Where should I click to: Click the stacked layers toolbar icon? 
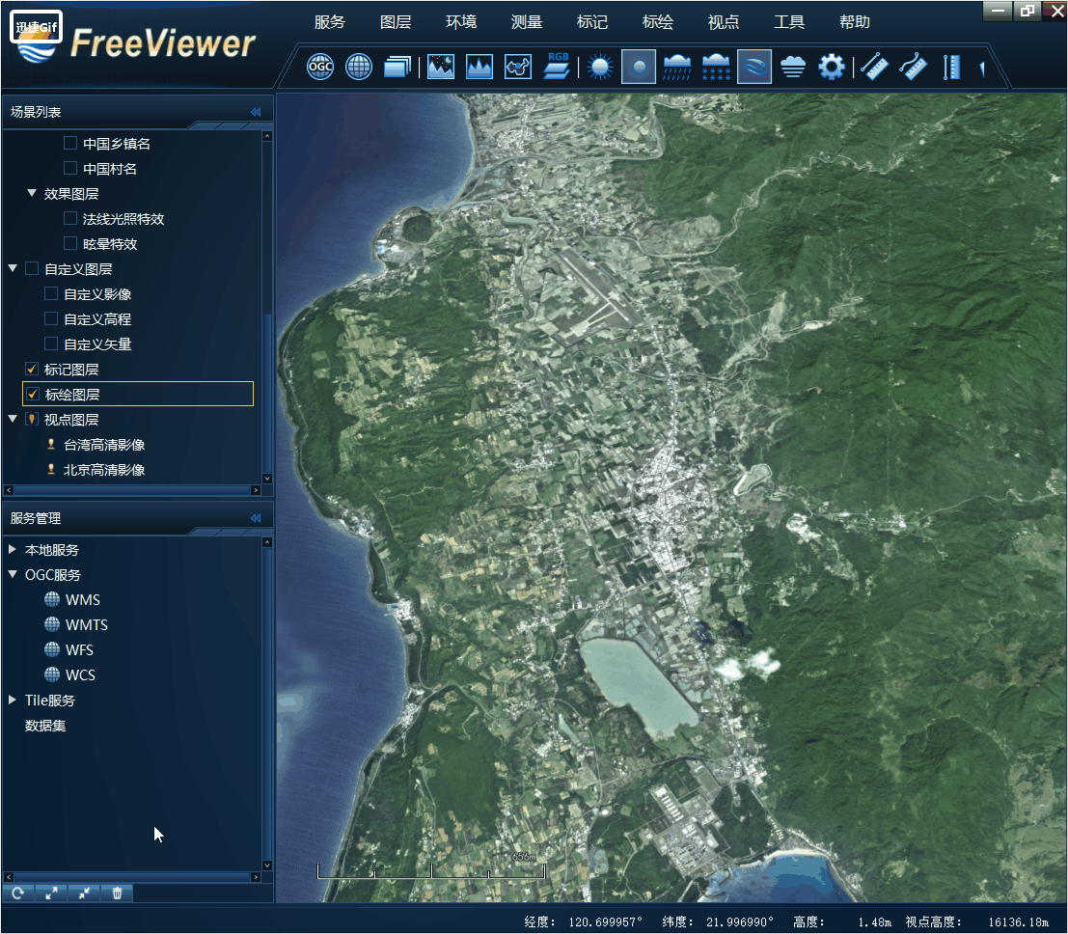[397, 67]
